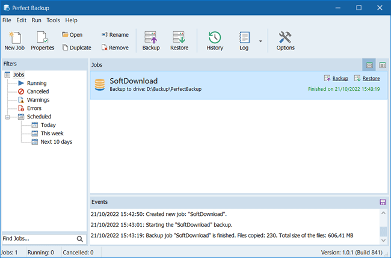Collapse the Scheduled tree node

coord(7,117)
